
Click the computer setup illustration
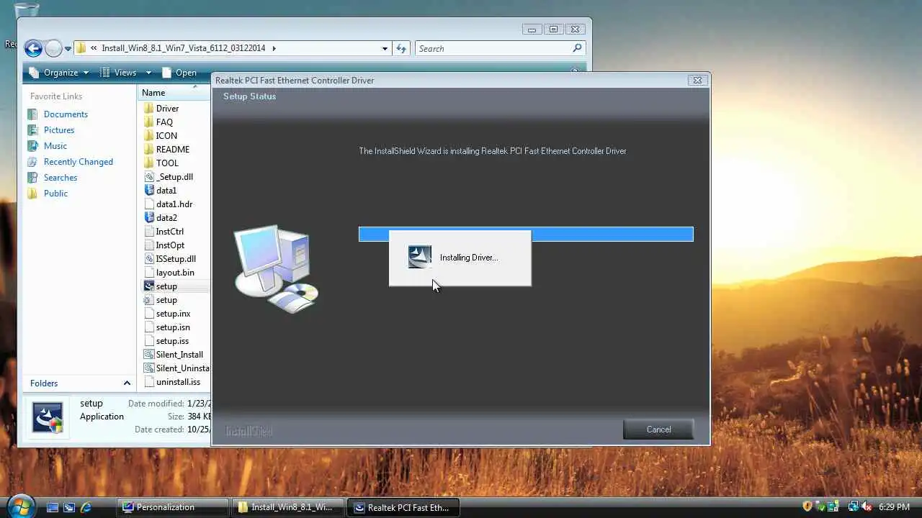pos(277,268)
